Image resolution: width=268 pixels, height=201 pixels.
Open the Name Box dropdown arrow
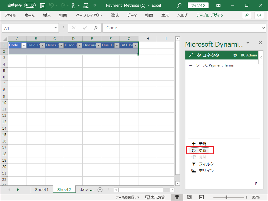tap(55, 28)
